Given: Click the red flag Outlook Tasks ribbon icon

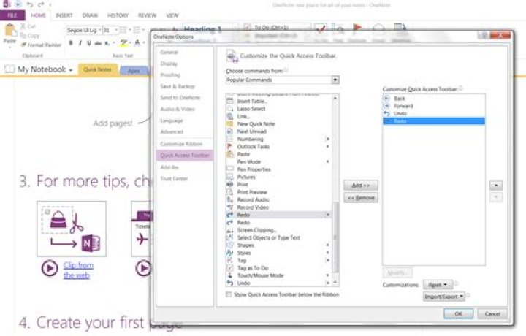Looking at the screenshot, I should 357,28.
